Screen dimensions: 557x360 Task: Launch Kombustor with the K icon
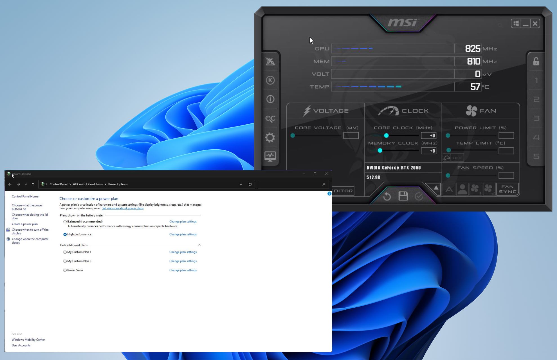270,80
